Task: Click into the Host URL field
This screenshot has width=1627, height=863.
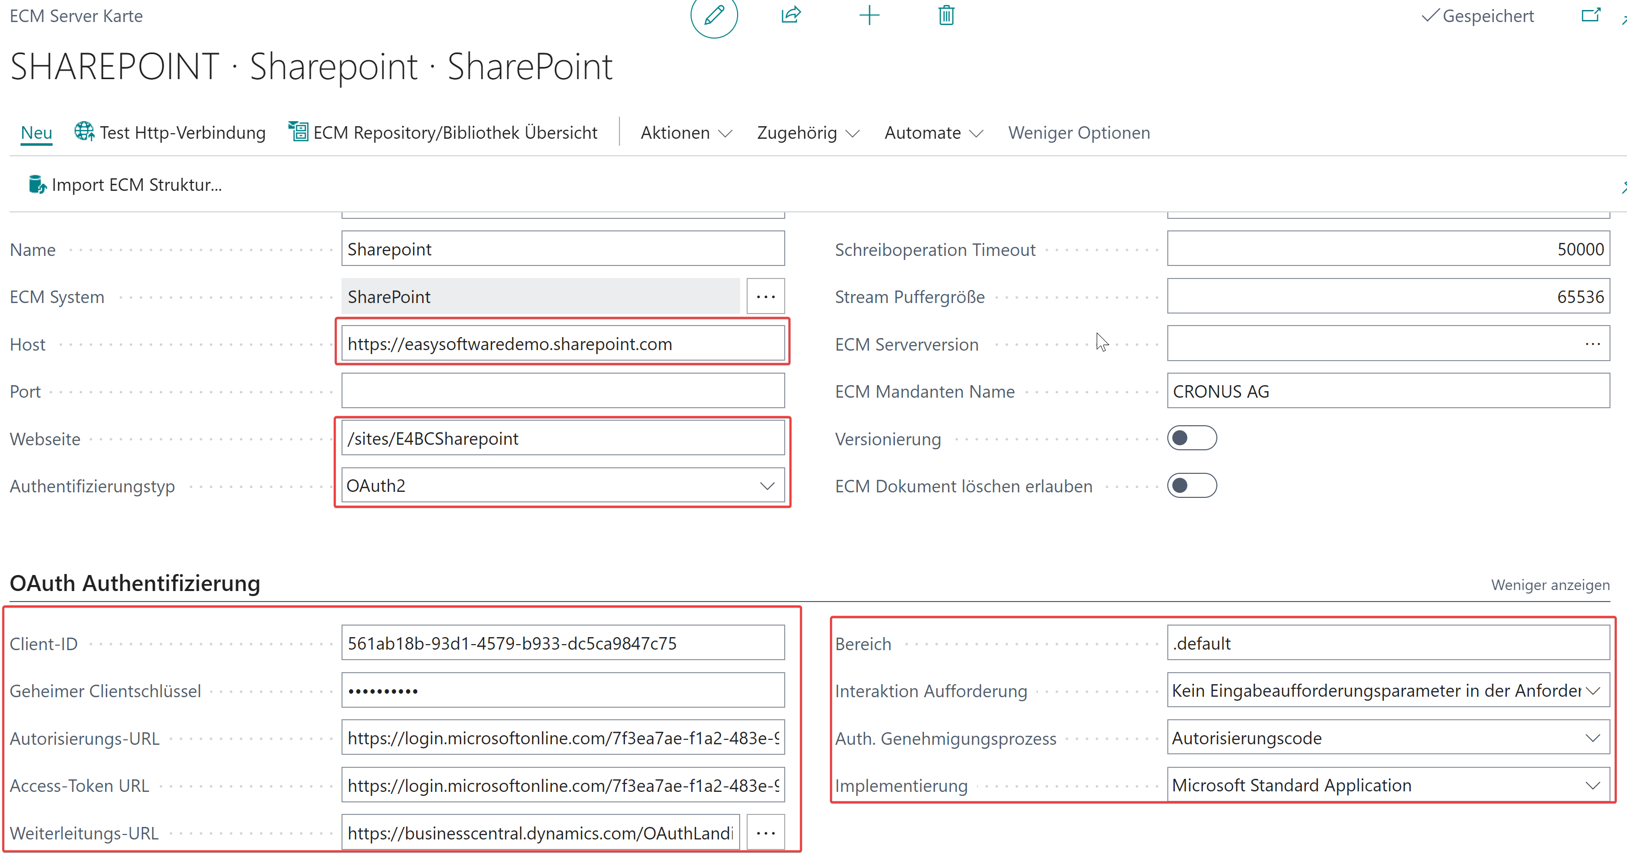Action: click(x=562, y=344)
